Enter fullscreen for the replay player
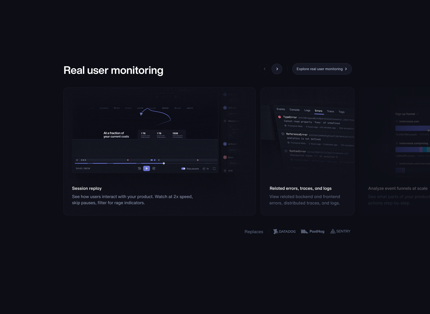The height and width of the screenshot is (314, 430). 214,169
